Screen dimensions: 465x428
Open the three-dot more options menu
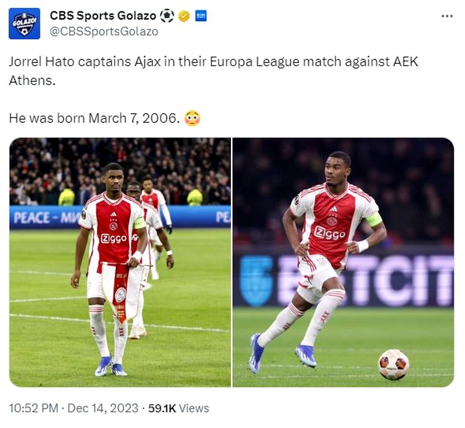coord(447,17)
